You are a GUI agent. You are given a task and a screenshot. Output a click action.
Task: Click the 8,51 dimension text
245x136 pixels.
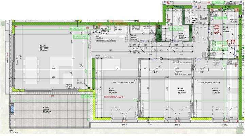coord(72,33)
